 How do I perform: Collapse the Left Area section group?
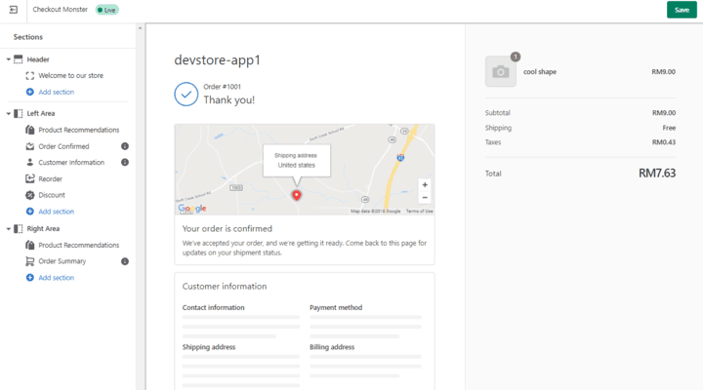(x=8, y=113)
